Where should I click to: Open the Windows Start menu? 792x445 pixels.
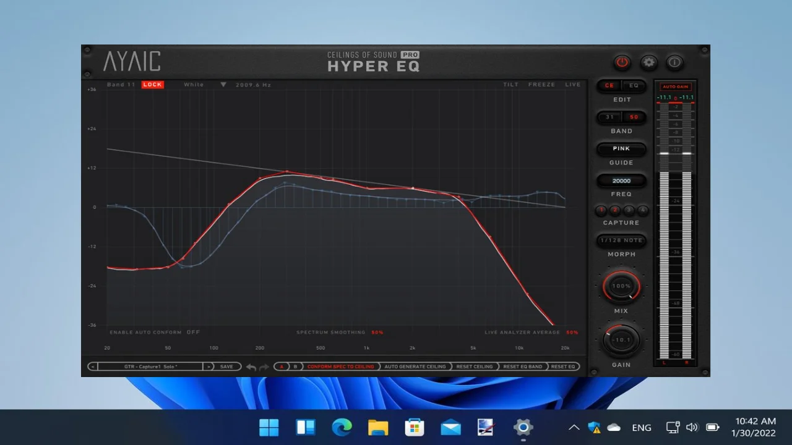pyautogui.click(x=269, y=427)
